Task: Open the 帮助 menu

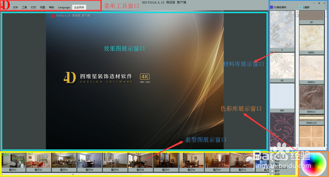Action: [x=51, y=7]
